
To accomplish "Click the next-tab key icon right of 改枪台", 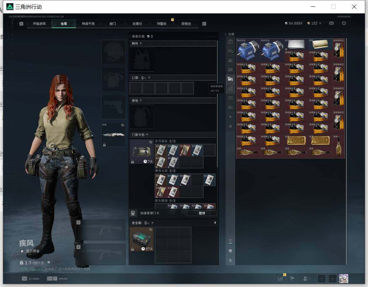I will (204, 24).
